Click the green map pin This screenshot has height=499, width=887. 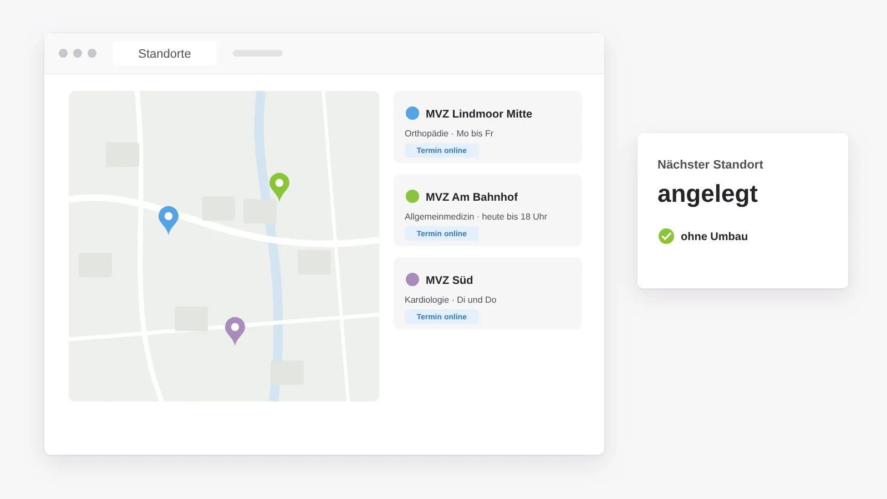tap(279, 186)
